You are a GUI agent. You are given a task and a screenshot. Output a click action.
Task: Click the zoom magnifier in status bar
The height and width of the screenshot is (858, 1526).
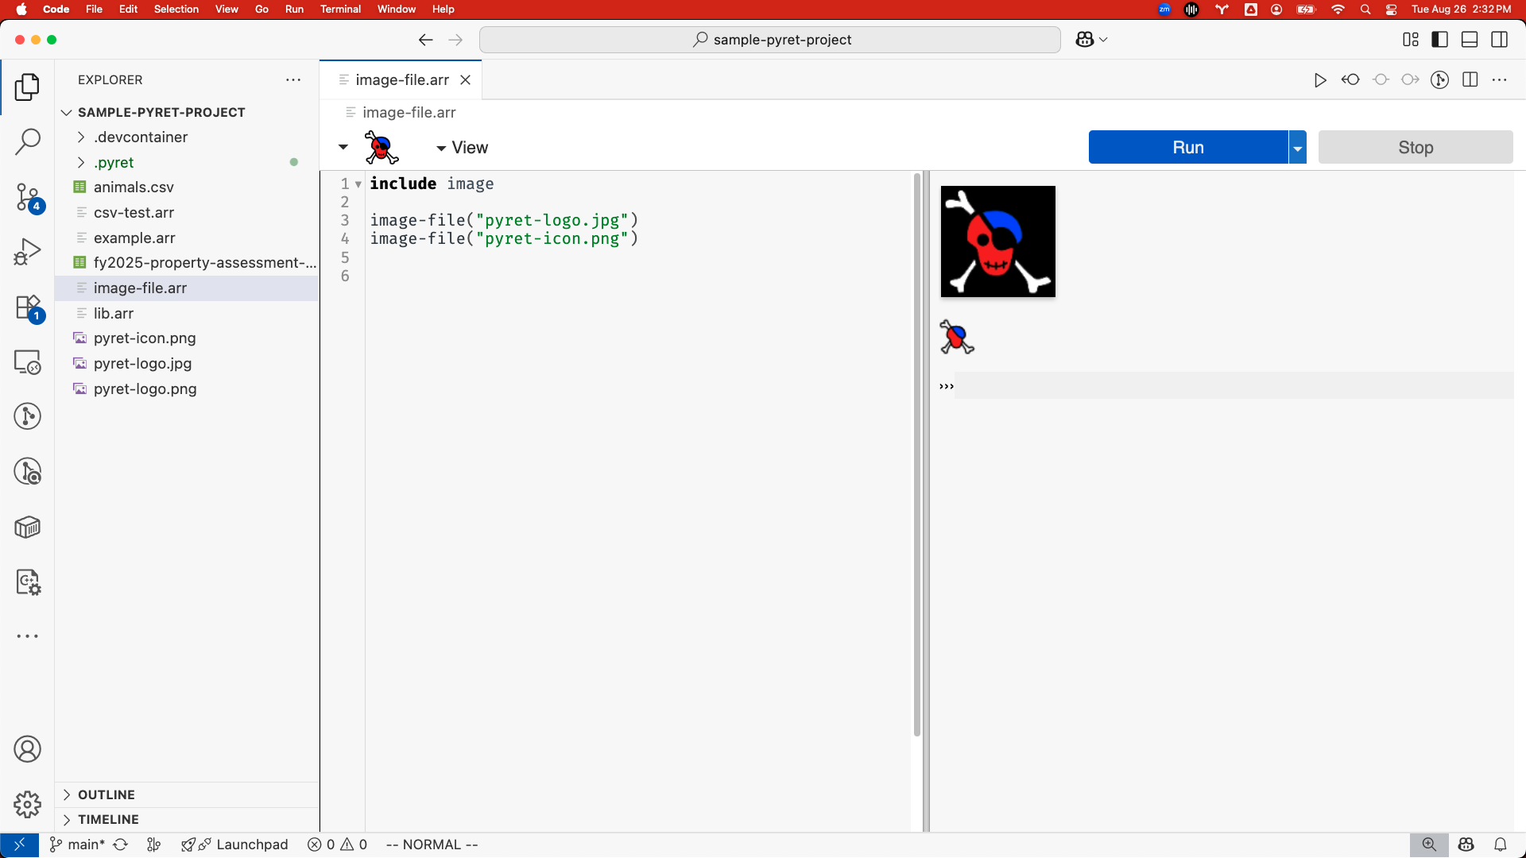point(1429,844)
